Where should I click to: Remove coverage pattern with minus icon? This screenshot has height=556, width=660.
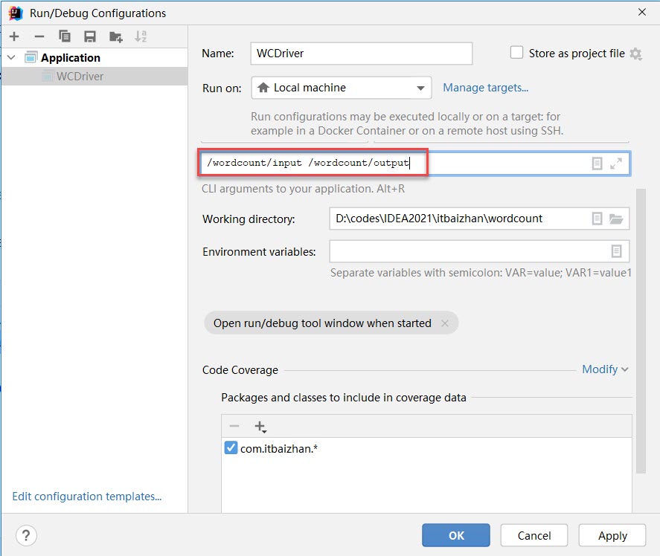pos(234,427)
